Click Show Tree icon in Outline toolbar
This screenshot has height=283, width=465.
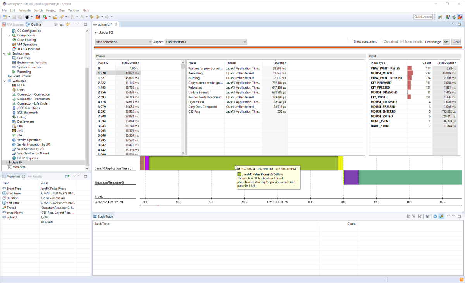[x=62, y=24]
